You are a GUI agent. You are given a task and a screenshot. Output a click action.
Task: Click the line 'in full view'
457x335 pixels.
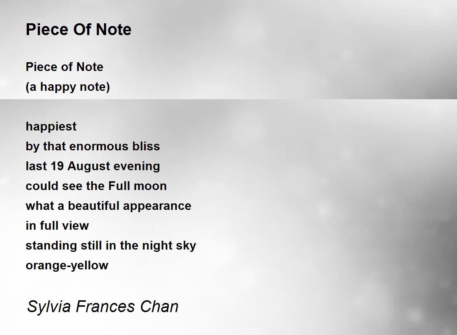coord(57,225)
